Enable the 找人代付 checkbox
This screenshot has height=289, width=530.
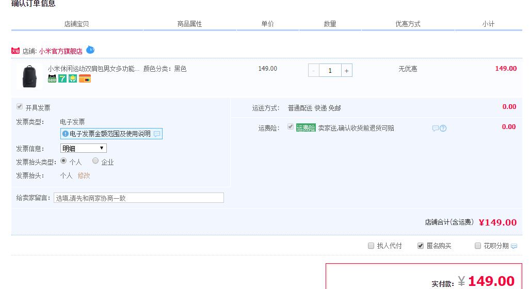[371, 246]
